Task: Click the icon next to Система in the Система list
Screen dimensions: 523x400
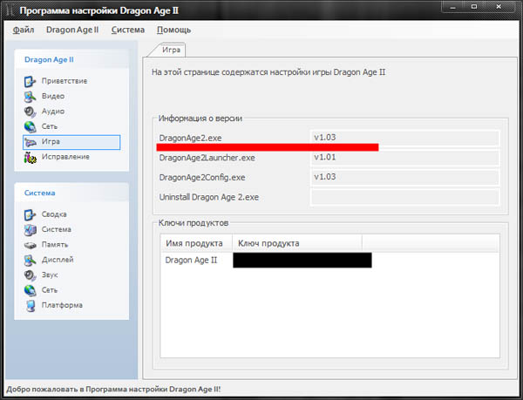Action: (x=30, y=230)
